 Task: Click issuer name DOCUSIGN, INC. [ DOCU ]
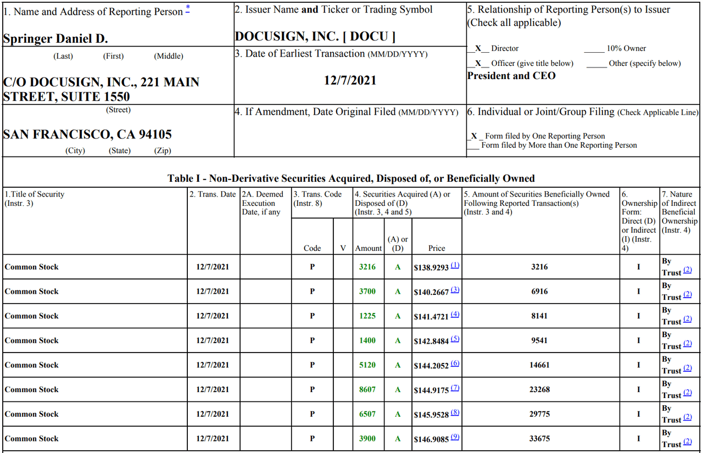coord(315,36)
